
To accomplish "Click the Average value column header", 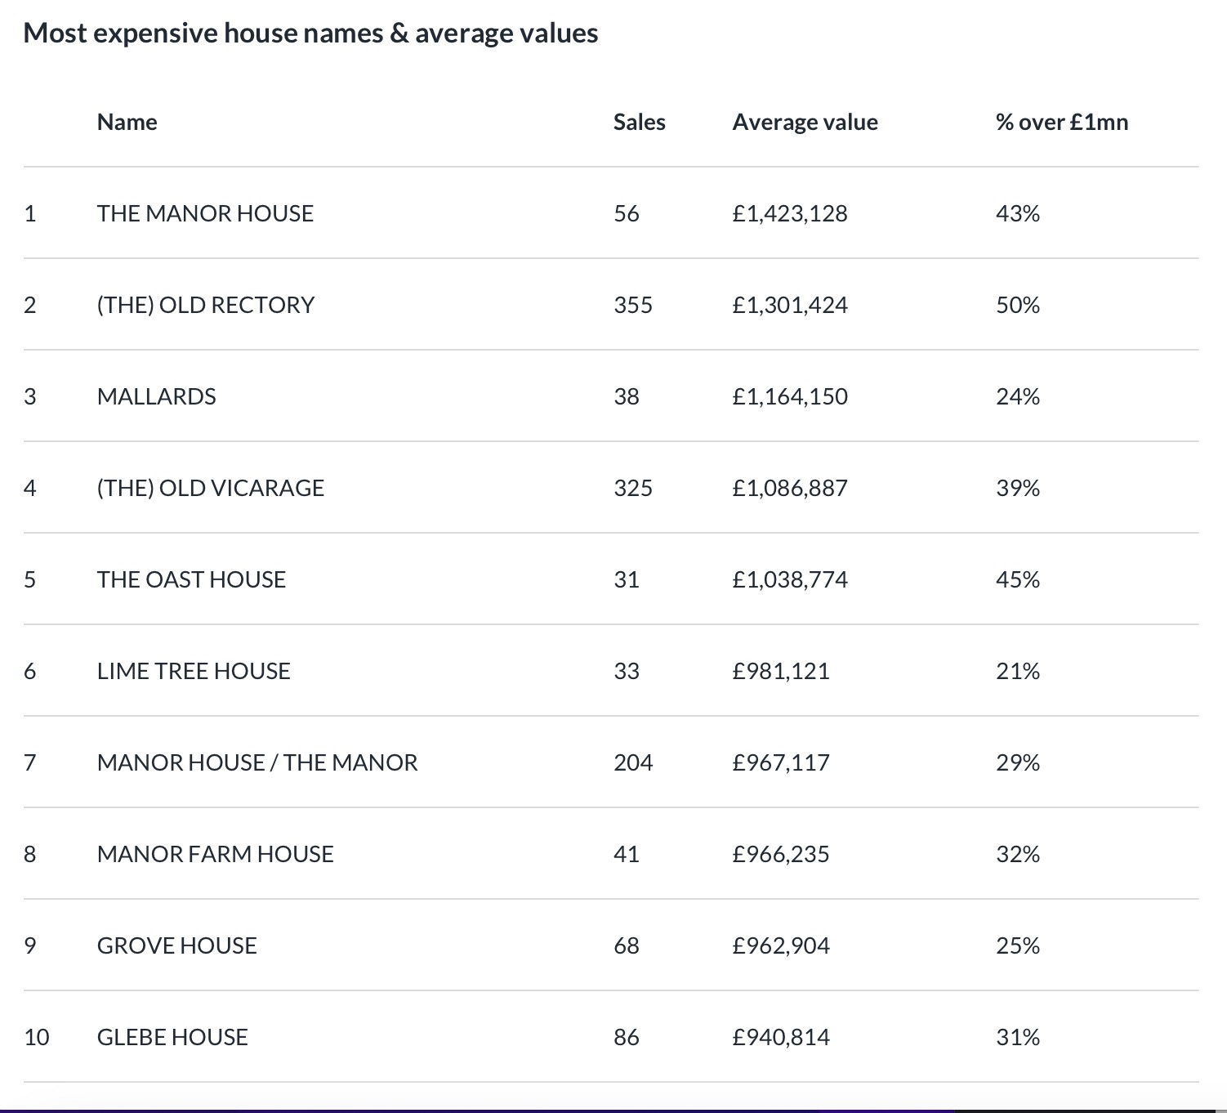I will click(x=805, y=122).
